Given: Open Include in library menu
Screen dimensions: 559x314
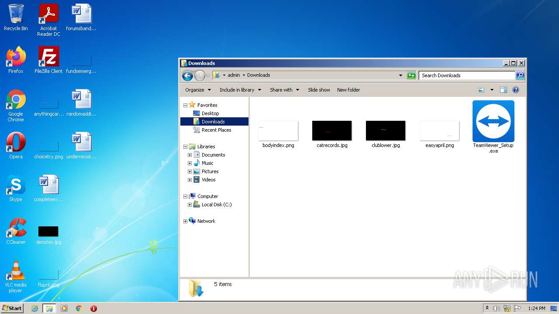Looking at the screenshot, I should click(240, 90).
